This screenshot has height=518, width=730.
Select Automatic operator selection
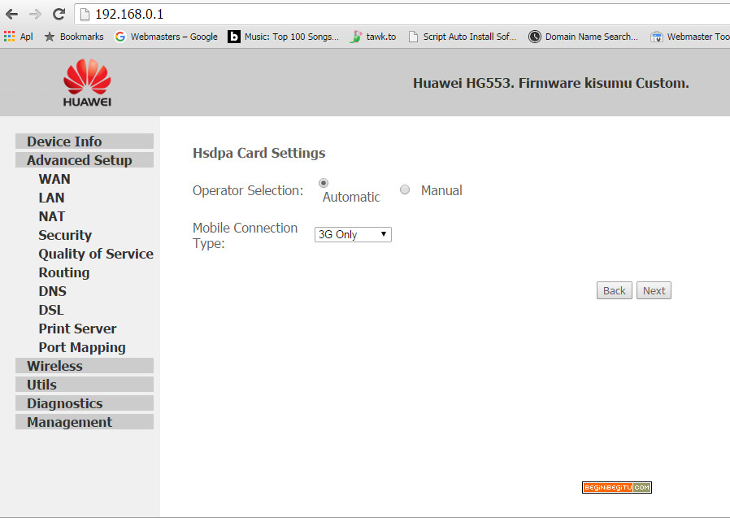[324, 183]
